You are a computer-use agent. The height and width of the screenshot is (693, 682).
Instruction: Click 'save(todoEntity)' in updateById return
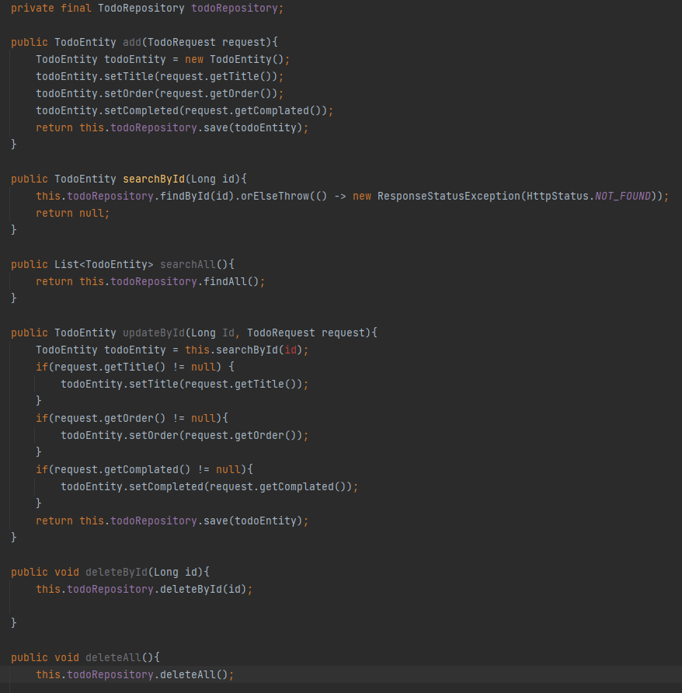point(252,521)
